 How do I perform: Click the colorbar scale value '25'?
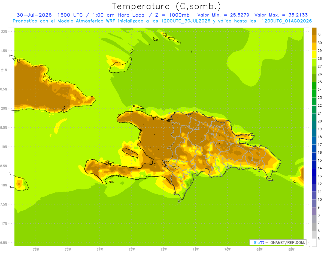pyautogui.click(x=320, y=82)
